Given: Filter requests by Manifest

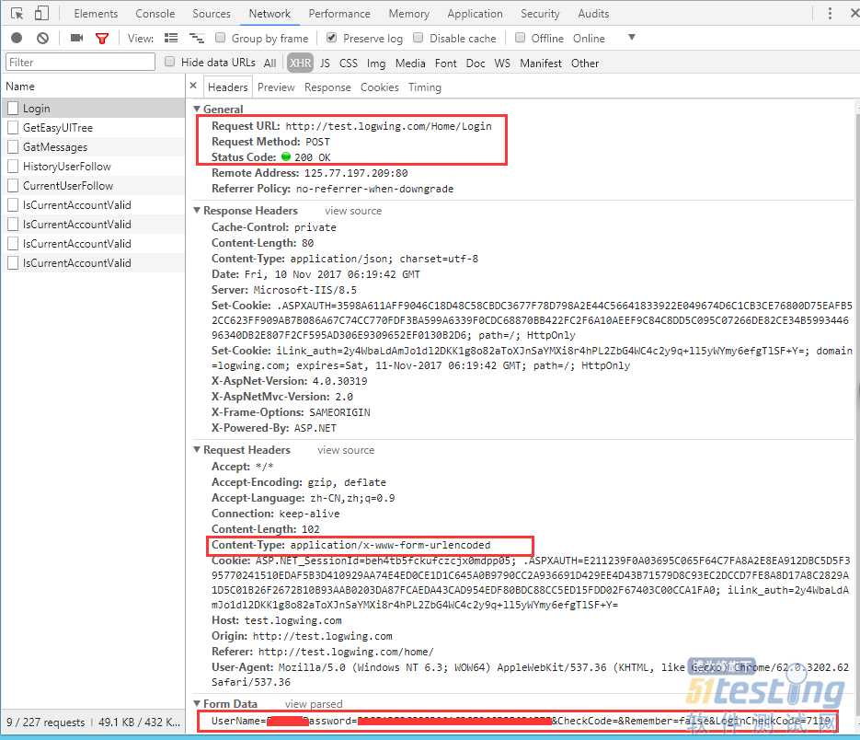Looking at the screenshot, I should click(541, 64).
